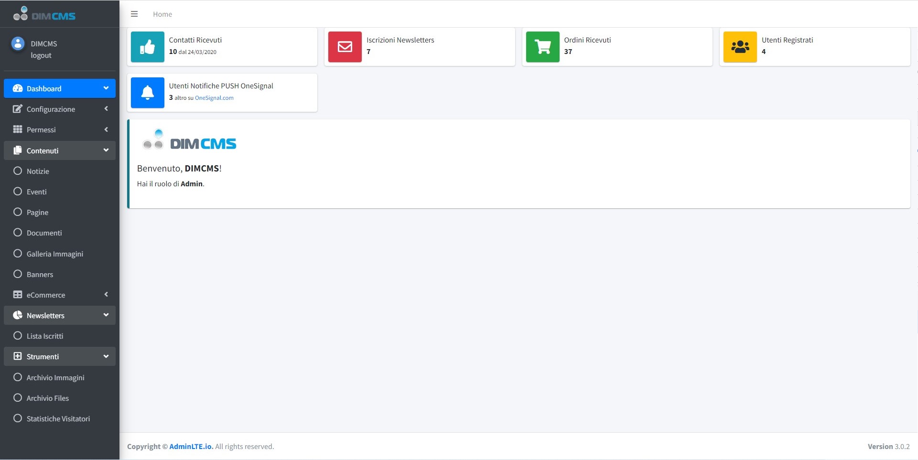Click the Utenti Notifiche PUSH OneSignal title
The image size is (918, 460).
pyautogui.click(x=221, y=86)
